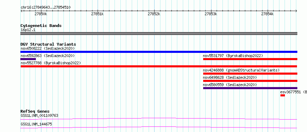
Task: Select the red nsv4246888 gnomAD bar
Action: (x=250, y=74)
